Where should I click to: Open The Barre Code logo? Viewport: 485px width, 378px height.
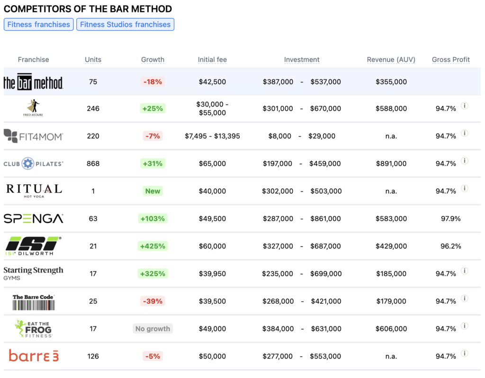(34, 302)
